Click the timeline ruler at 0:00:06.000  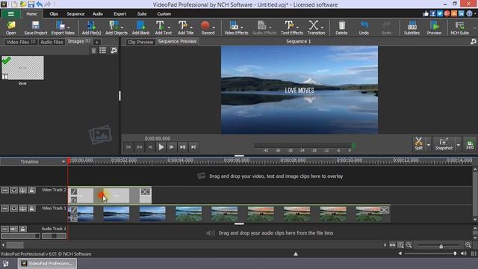click(237, 160)
